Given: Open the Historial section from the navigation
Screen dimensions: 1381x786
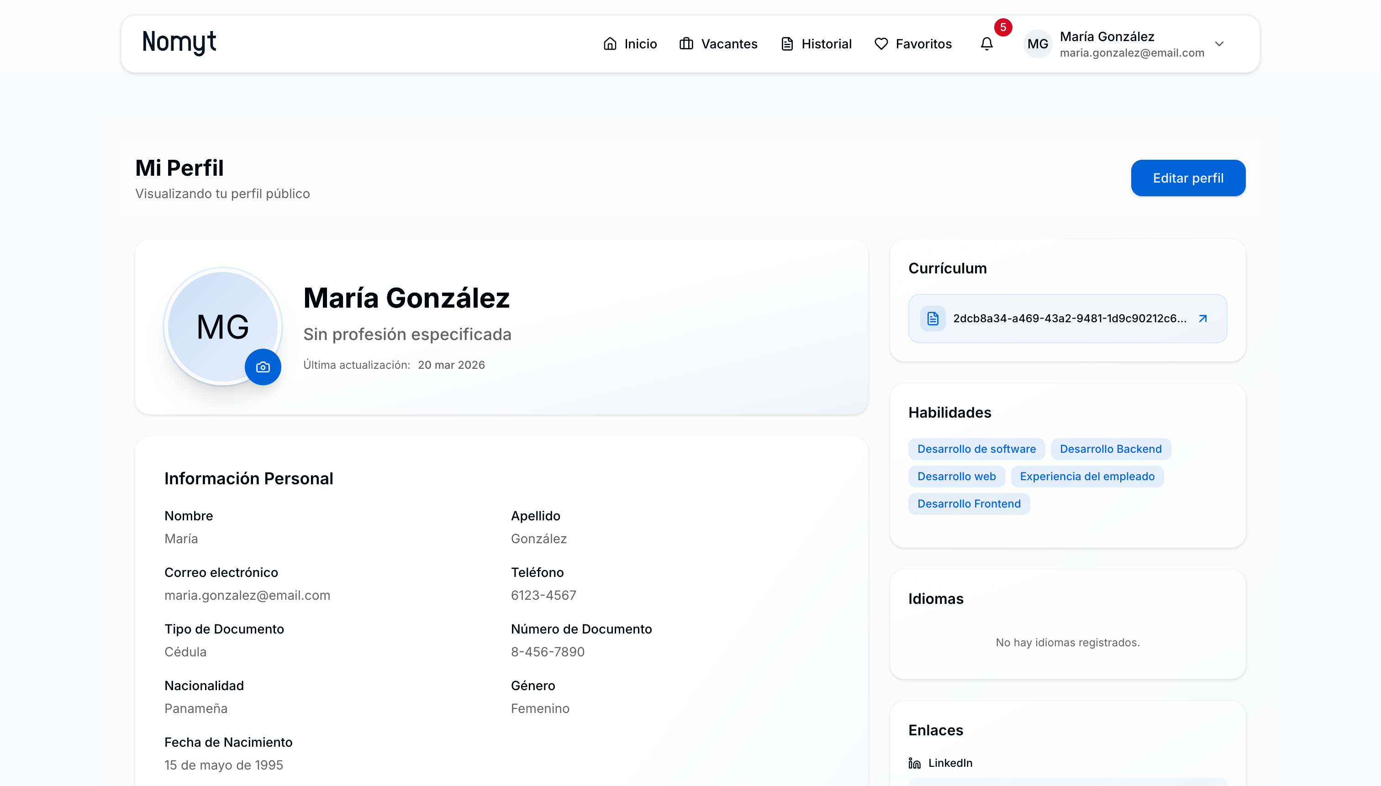Looking at the screenshot, I should (826, 43).
